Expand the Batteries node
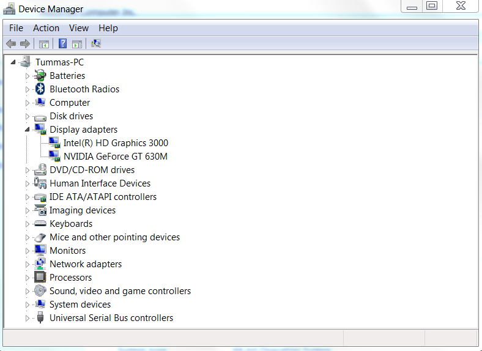The image size is (482, 351). tap(28, 76)
